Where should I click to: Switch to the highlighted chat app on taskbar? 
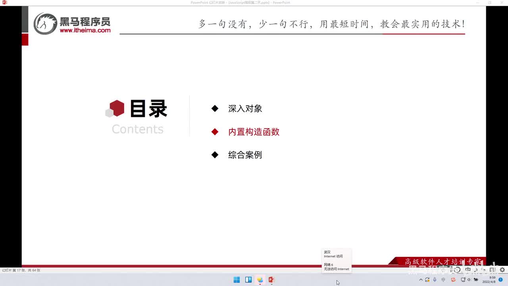point(260,280)
